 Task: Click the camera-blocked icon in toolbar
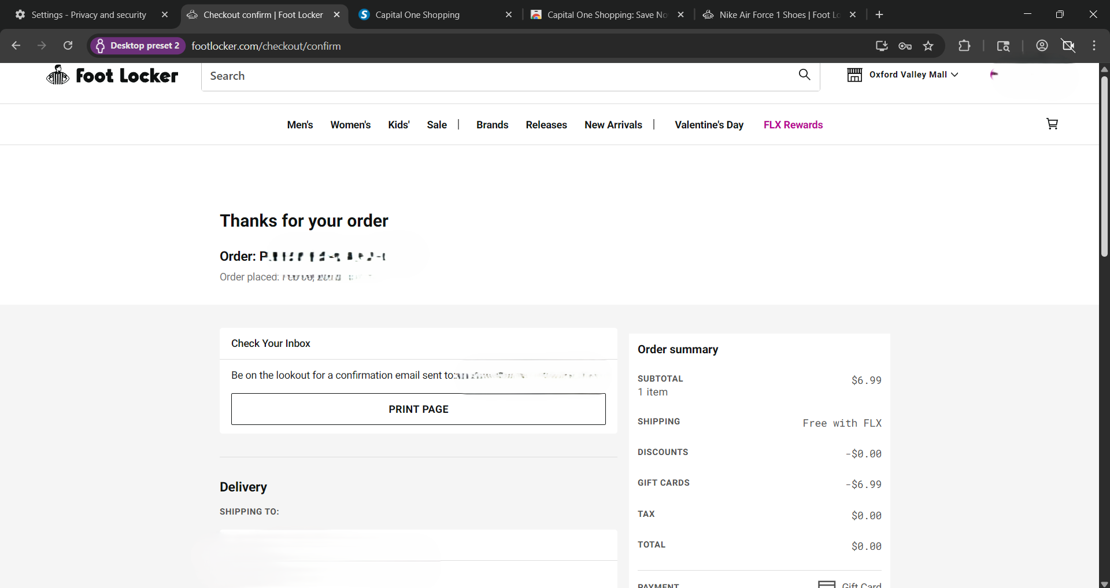pyautogui.click(x=1068, y=46)
